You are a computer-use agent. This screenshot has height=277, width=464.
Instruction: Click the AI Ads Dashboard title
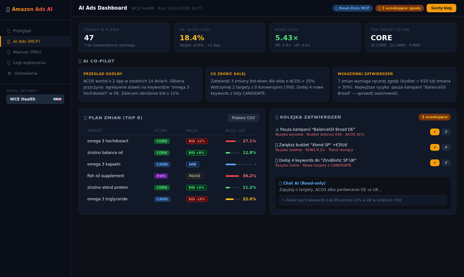tap(103, 8)
